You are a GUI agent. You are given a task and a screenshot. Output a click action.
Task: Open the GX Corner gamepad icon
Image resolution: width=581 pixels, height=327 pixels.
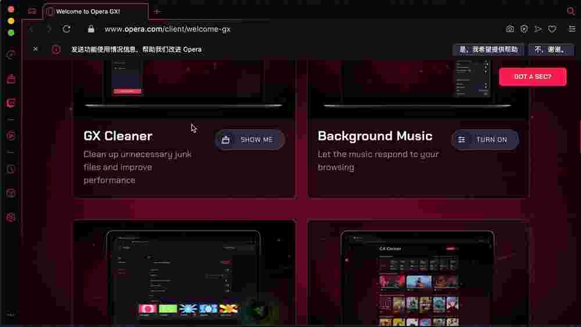[32, 11]
